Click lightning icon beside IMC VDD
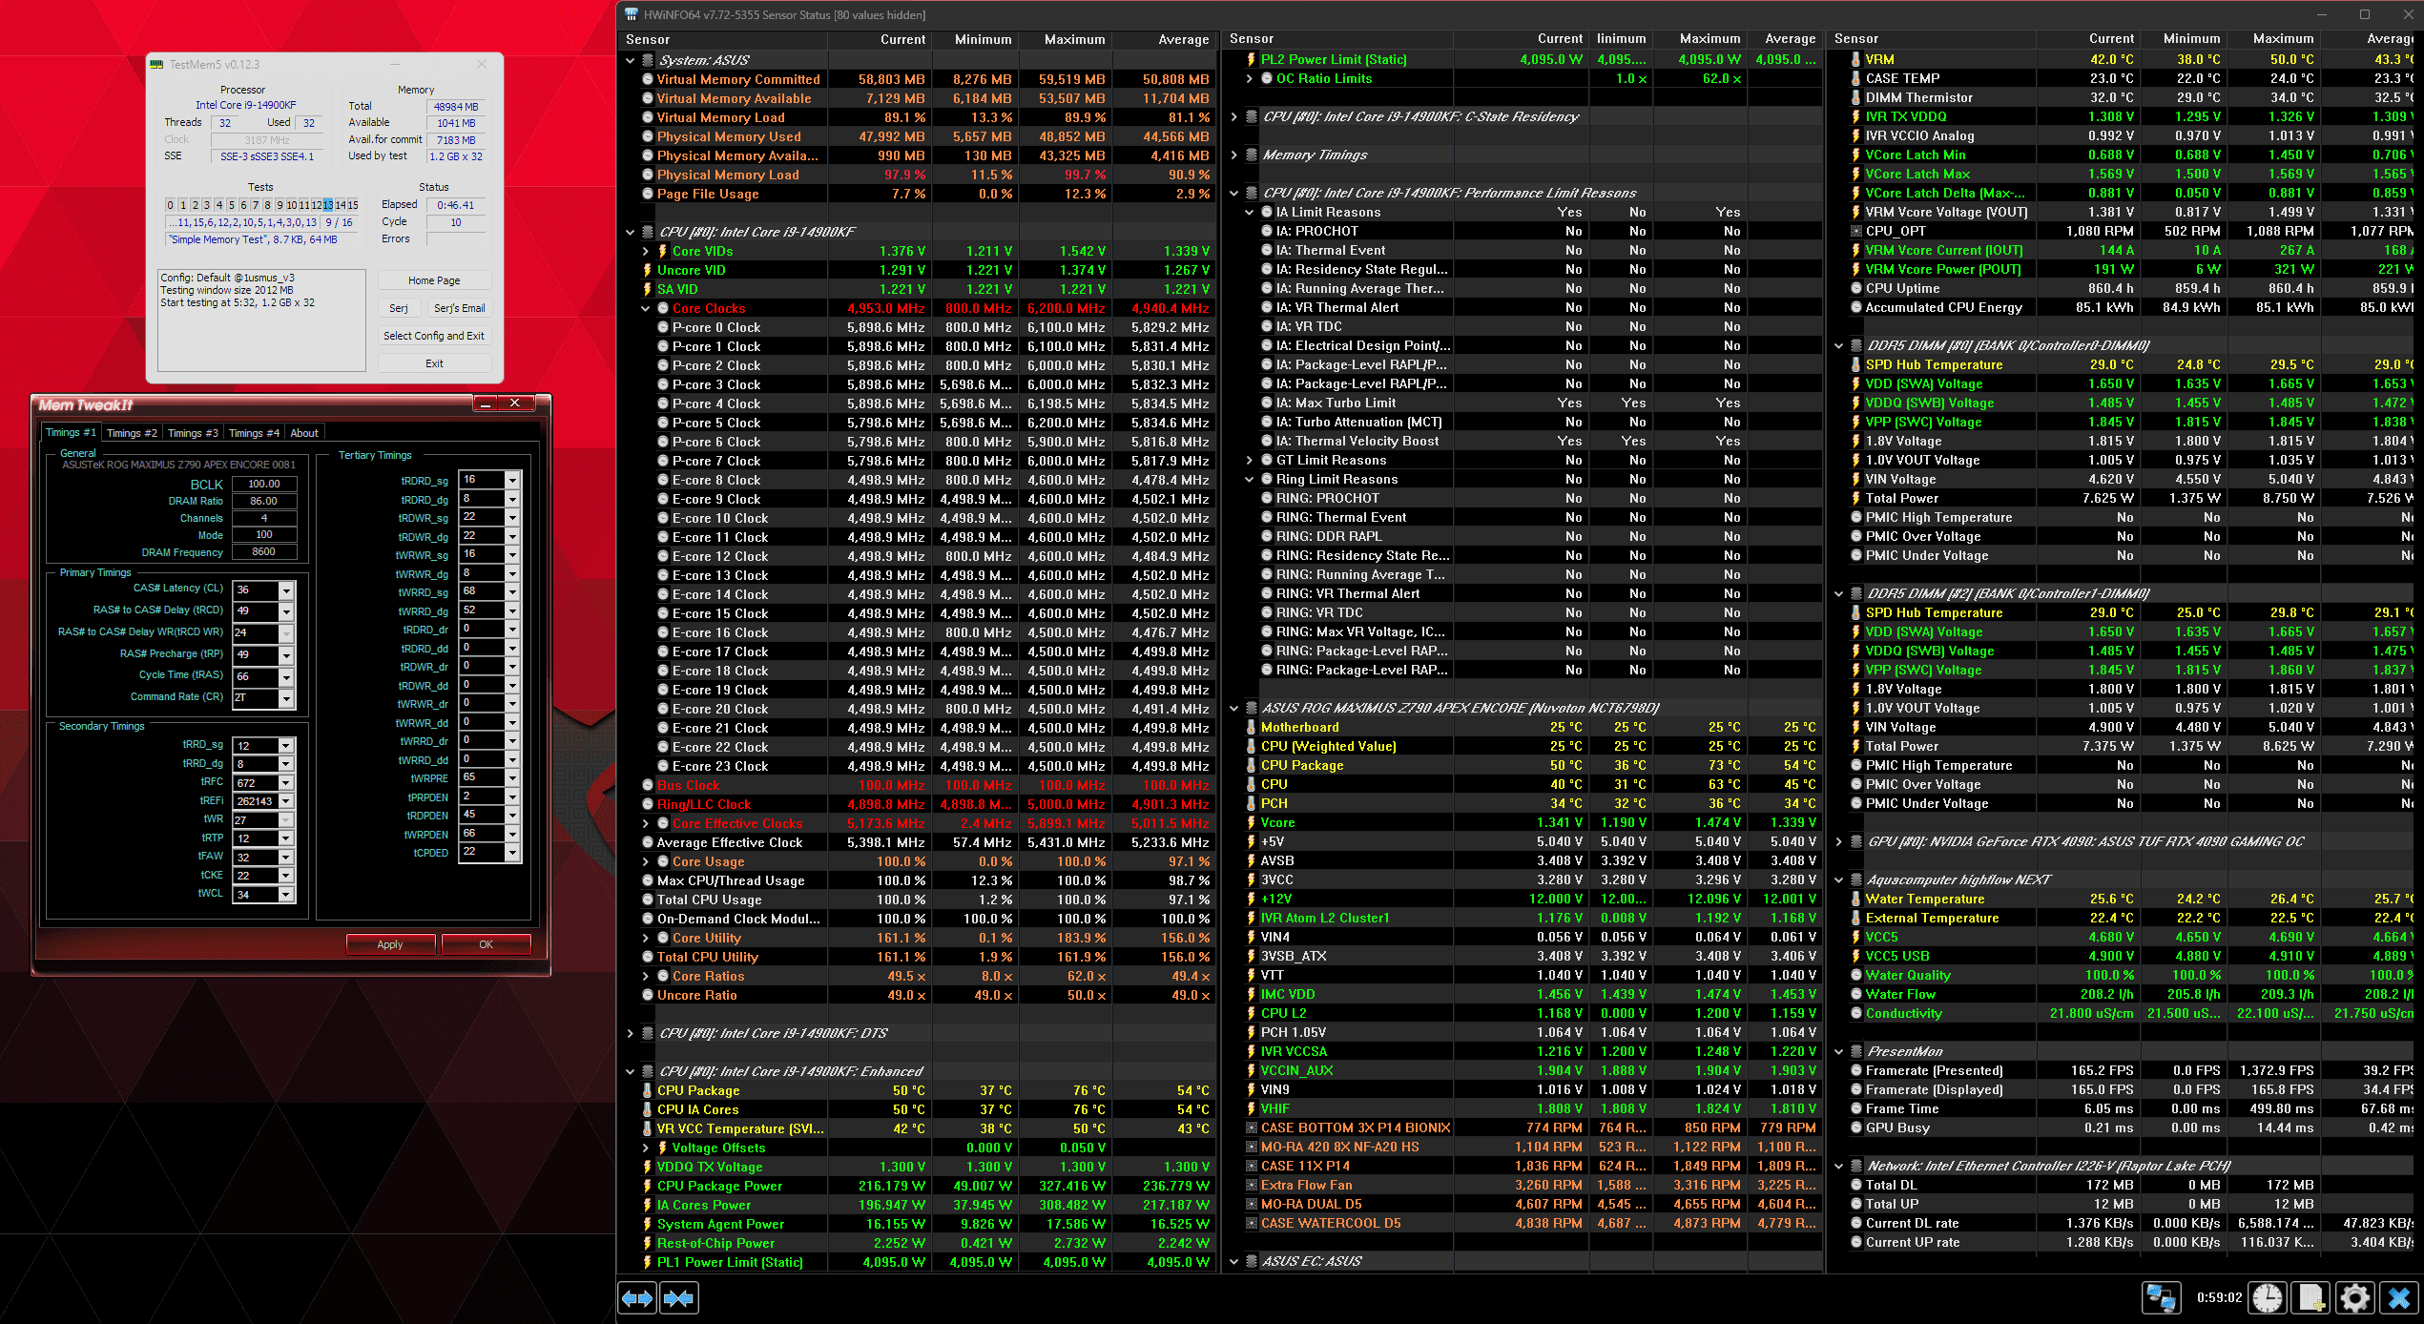Image resolution: width=2424 pixels, height=1324 pixels. pos(1251,994)
